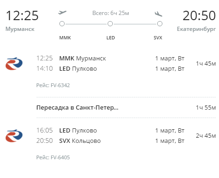
Task: Select the MMK route stop circle
Action: tap(62, 24)
